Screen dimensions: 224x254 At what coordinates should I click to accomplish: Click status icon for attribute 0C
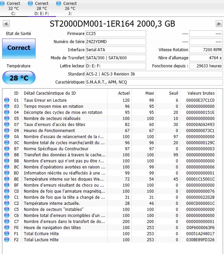coord(7,142)
